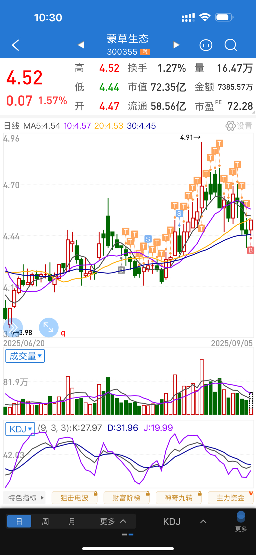
Task: Tap the page indicator dots at bottom
Action: point(128,534)
